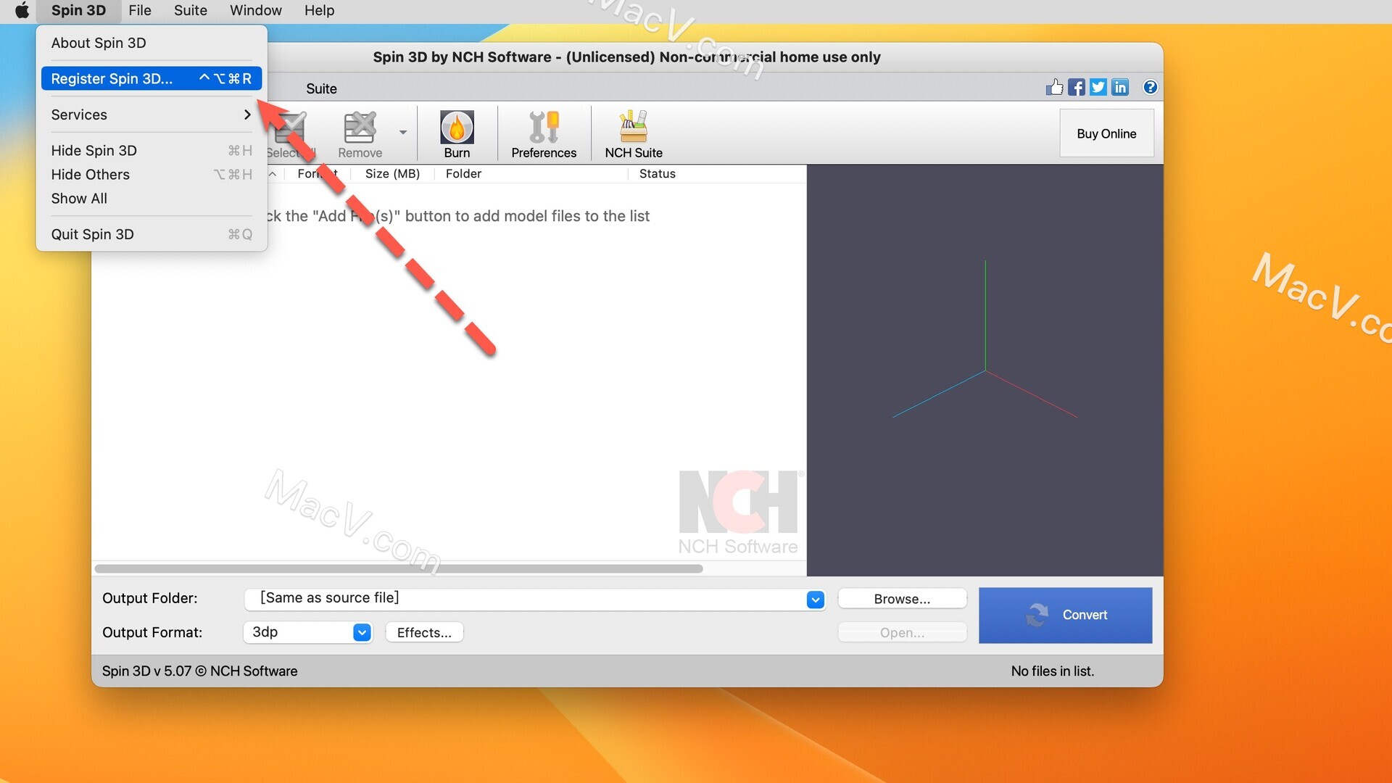Click the horizontal scrollbar under file list
1392x783 pixels.
click(x=399, y=568)
